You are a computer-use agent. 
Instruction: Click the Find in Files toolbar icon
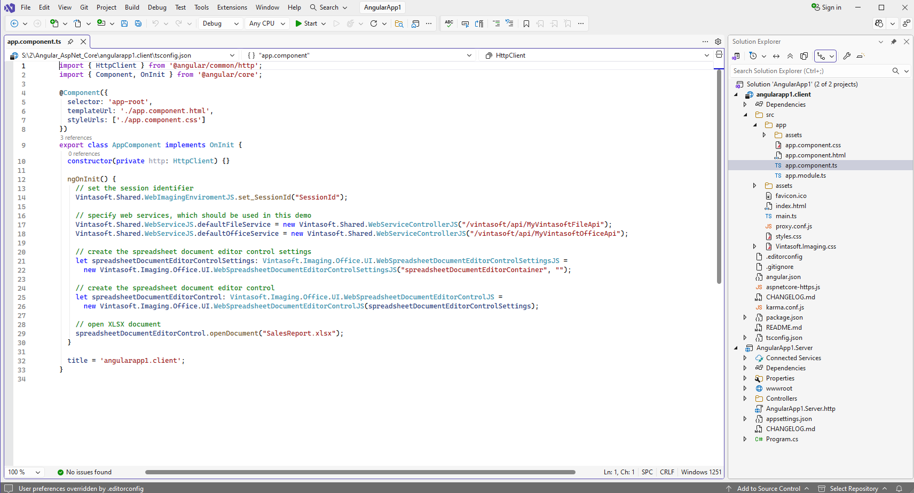tap(399, 23)
